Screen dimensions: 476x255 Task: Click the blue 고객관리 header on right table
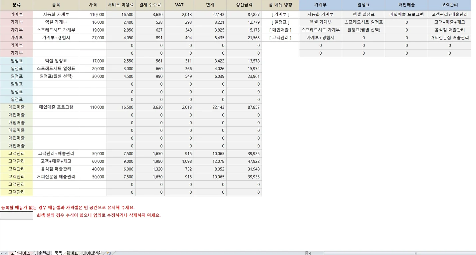coord(449,5)
